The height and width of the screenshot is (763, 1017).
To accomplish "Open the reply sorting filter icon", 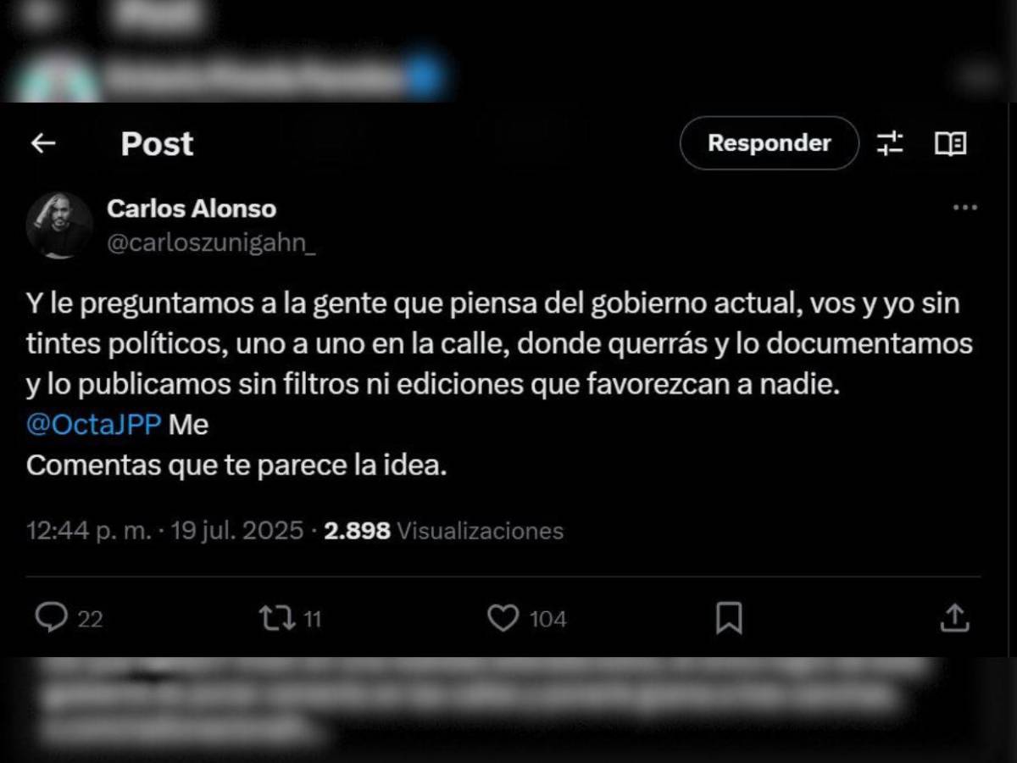I will click(890, 144).
